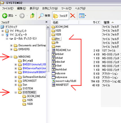The width and height of the screenshot is (121, 123).
Task: Click the green Back arrow button
Action: [5, 16]
